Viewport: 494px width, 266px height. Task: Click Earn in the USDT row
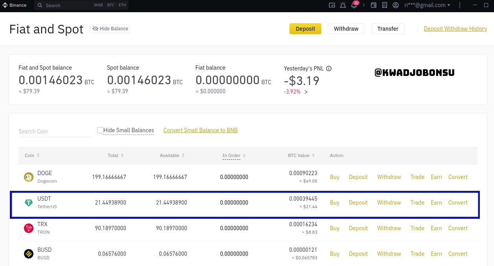coord(436,203)
